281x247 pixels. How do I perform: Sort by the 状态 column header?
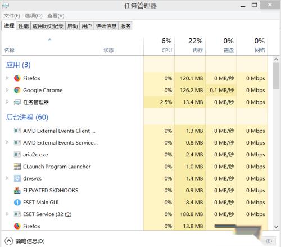[122, 46]
